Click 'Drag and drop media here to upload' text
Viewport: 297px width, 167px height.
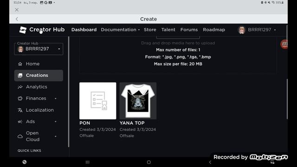click(x=178, y=43)
